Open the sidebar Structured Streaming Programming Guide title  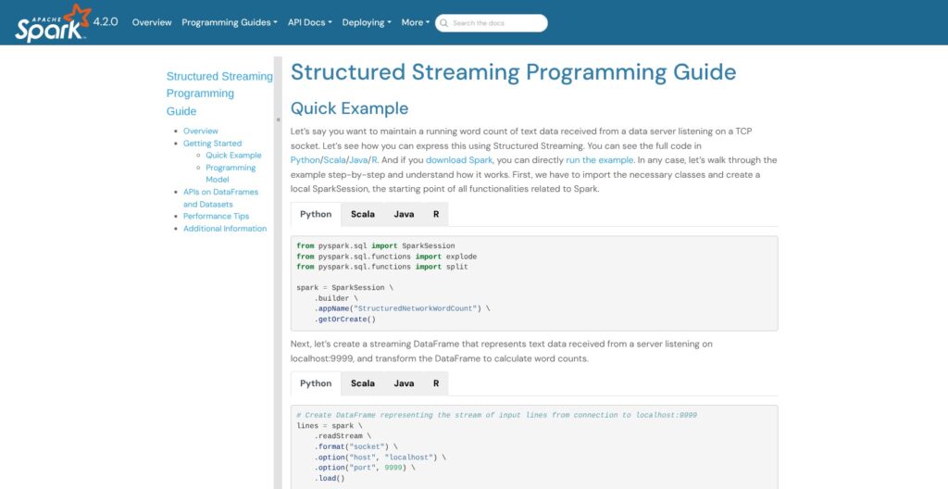point(219,94)
